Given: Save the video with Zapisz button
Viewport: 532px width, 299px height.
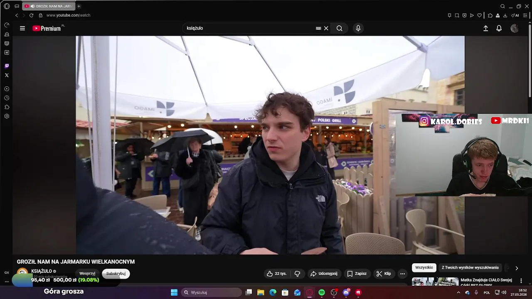Looking at the screenshot, I should [x=357, y=274].
